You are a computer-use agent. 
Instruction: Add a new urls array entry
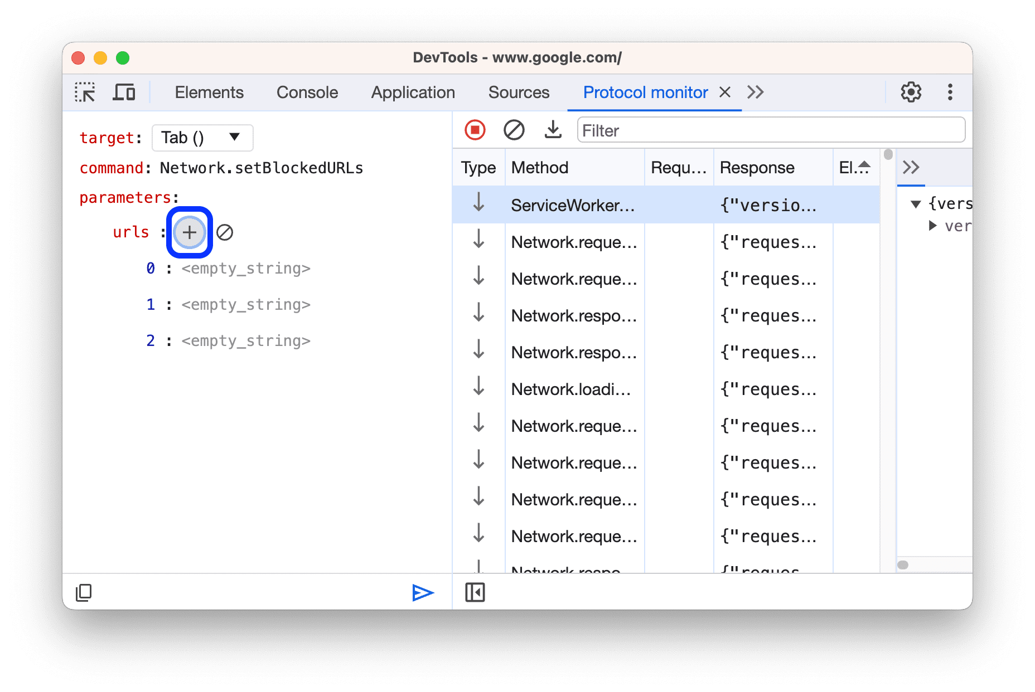click(189, 232)
